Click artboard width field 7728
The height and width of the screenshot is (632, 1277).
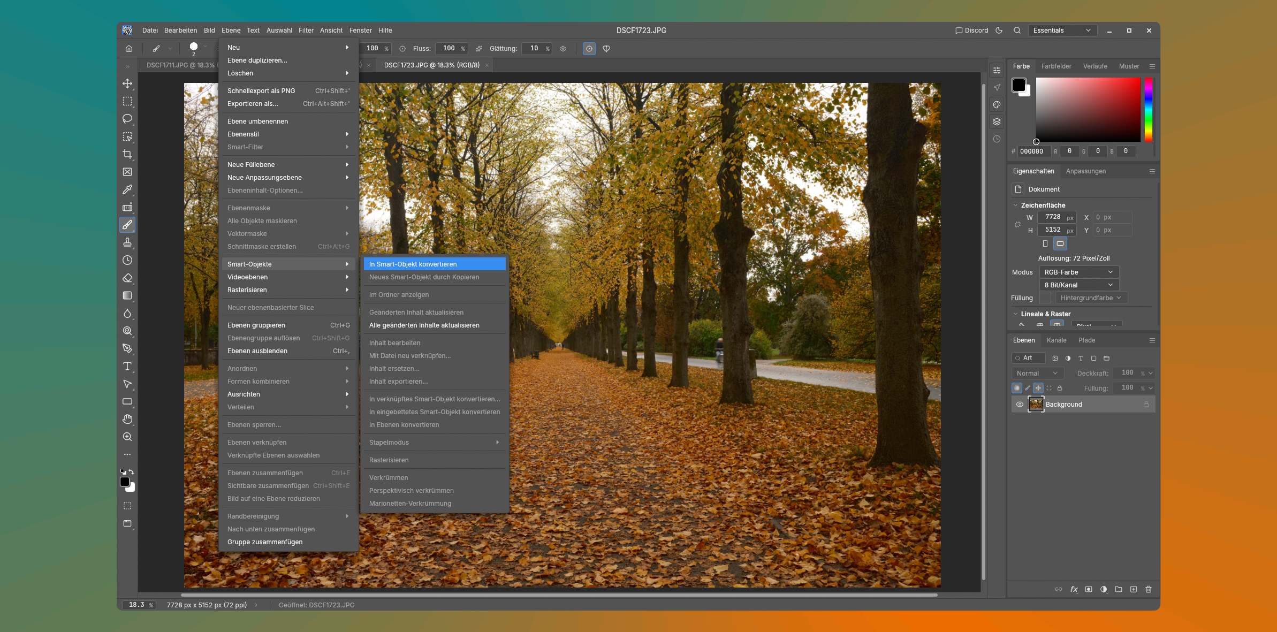click(1056, 217)
